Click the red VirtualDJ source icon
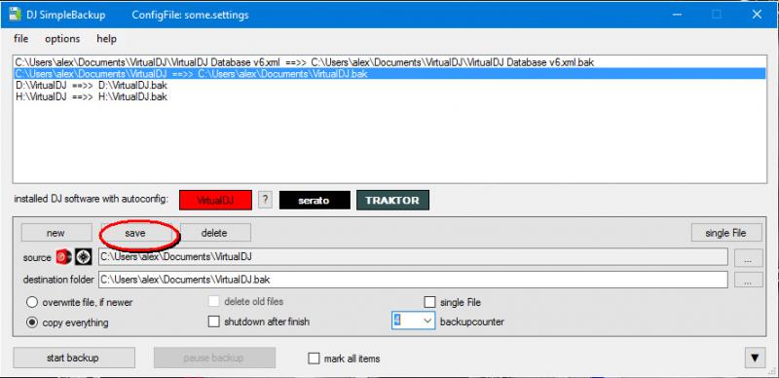This screenshot has width=779, height=378. click(x=63, y=257)
